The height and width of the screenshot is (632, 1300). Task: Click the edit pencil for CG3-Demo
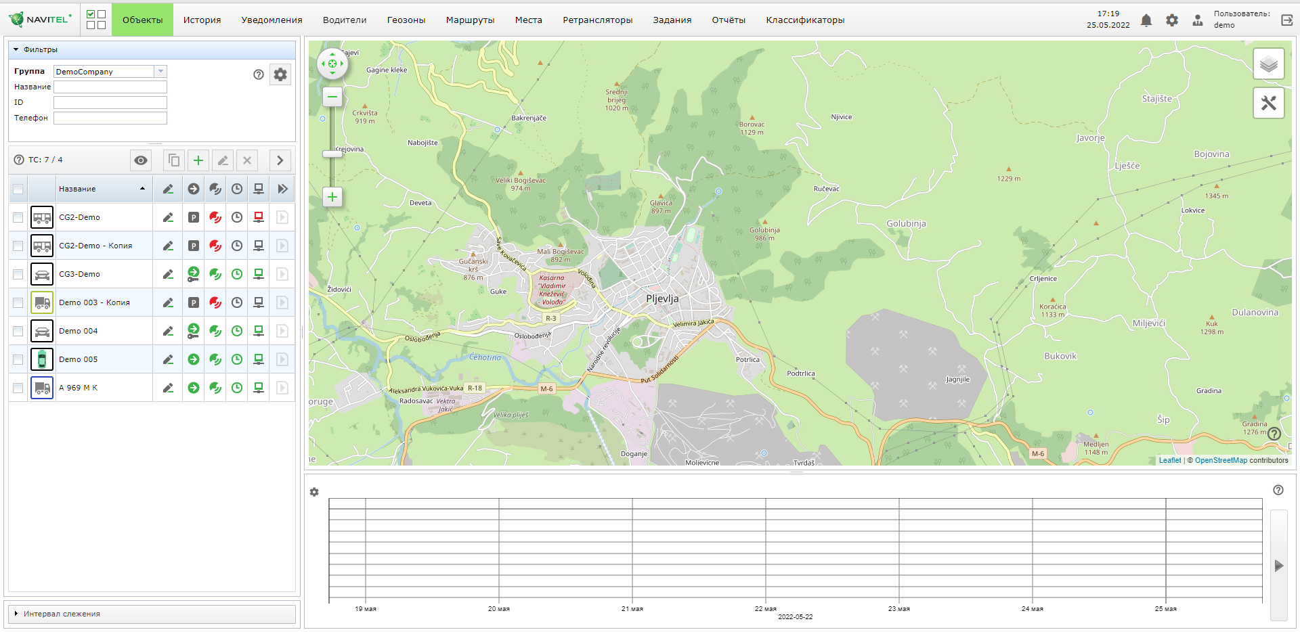[x=168, y=274]
